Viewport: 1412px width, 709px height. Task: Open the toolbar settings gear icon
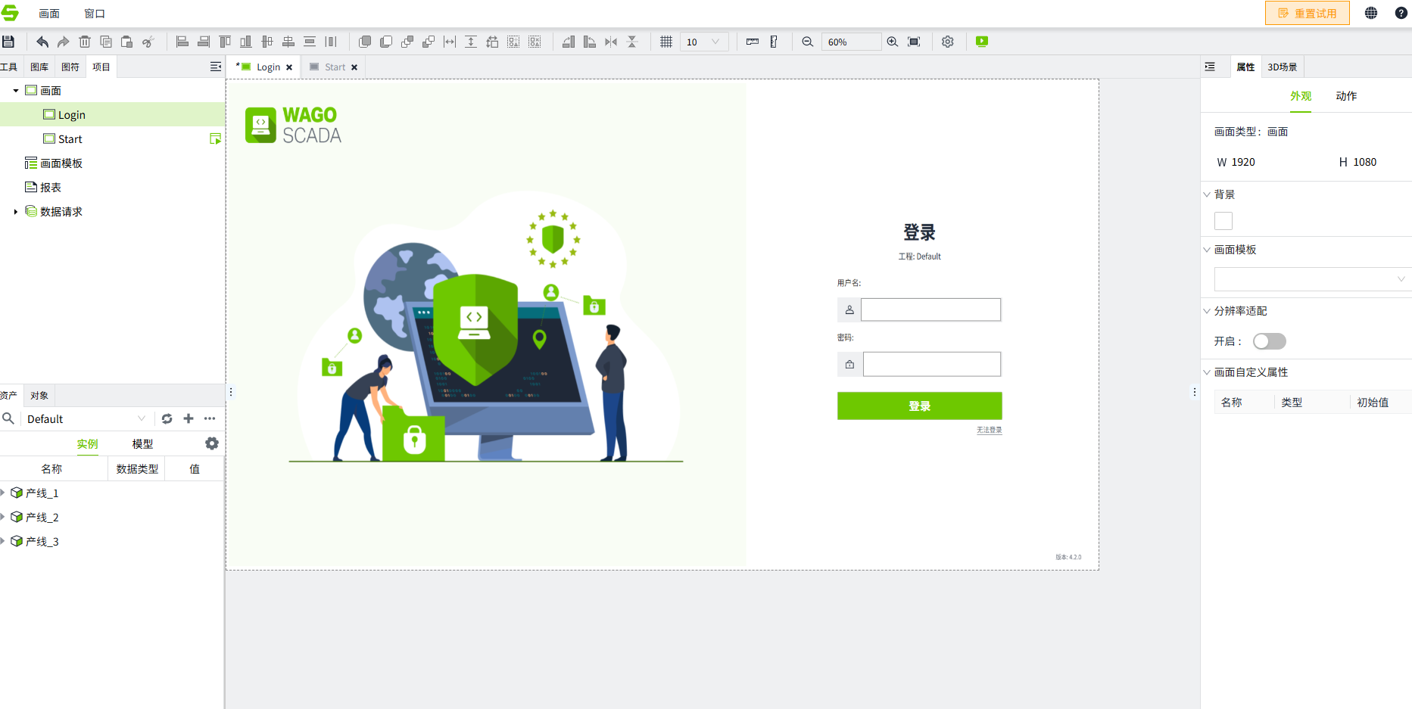[x=948, y=42]
